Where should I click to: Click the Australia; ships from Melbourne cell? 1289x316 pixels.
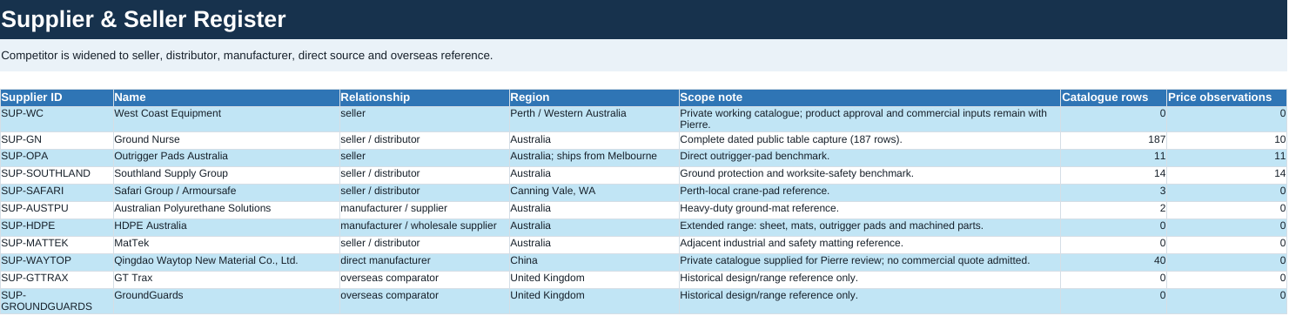594,158
